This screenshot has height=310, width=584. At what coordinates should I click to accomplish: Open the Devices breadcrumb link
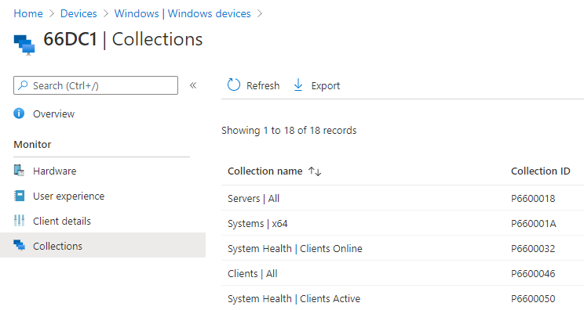click(x=78, y=14)
